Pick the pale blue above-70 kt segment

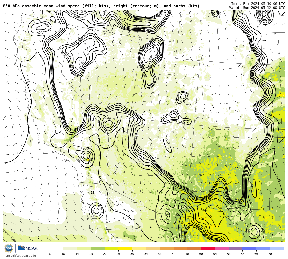(277, 249)
